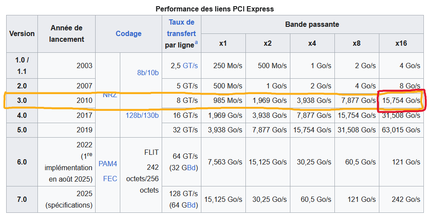Click the FEC link
Screen dimensions: 434x219
tap(110, 179)
